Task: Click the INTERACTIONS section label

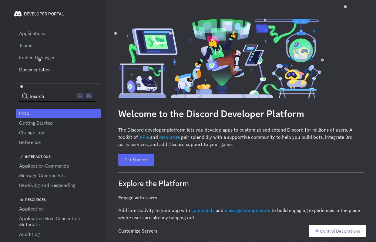Action: click(38, 157)
